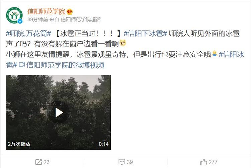Like the post with the thumbs-up icon
The image size is (251, 168).
click(x=203, y=162)
